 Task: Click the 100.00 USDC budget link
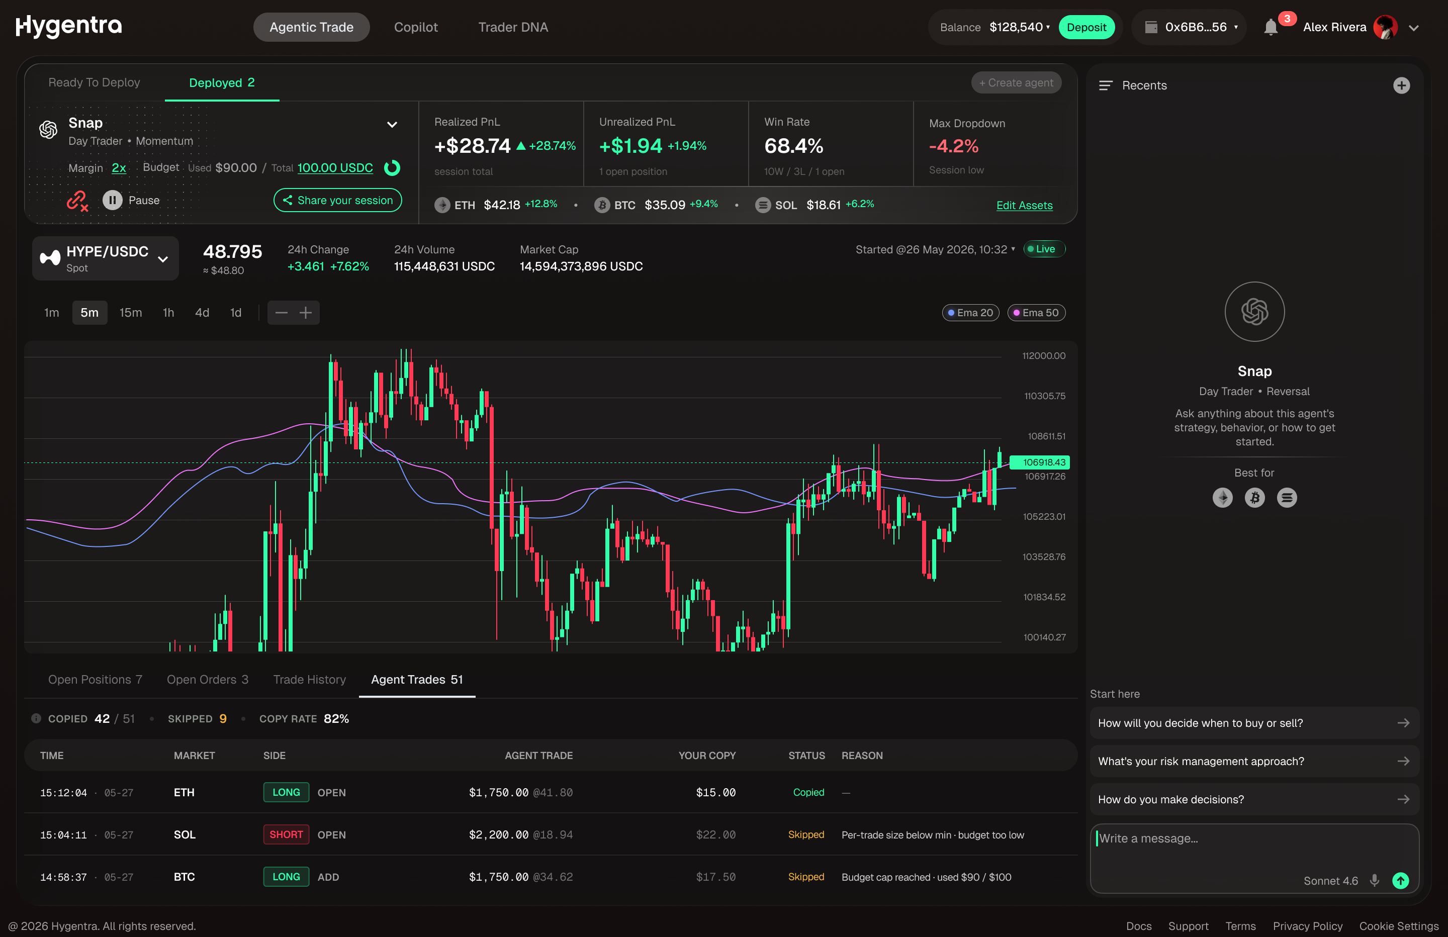[x=335, y=168]
